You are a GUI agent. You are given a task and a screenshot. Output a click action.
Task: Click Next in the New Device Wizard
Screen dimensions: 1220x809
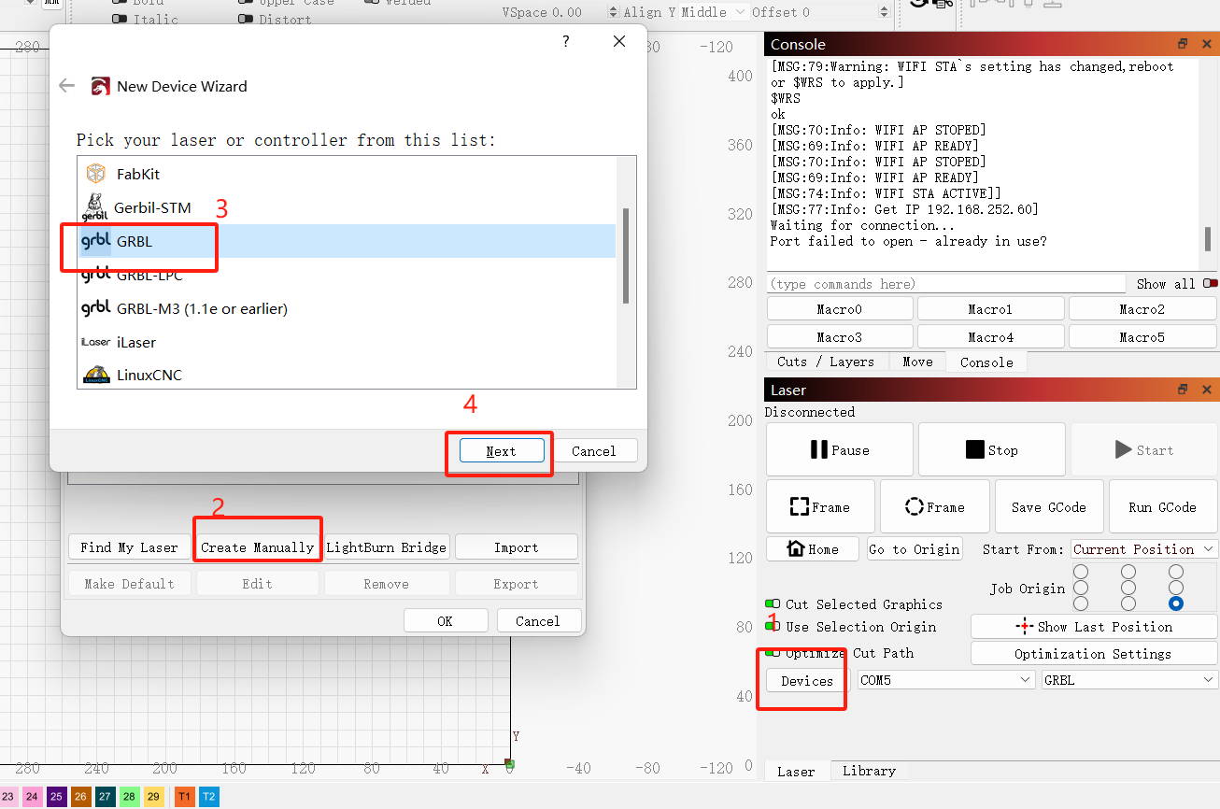click(x=501, y=450)
